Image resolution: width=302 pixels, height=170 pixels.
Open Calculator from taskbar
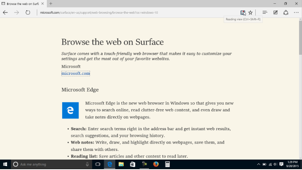point(167,165)
